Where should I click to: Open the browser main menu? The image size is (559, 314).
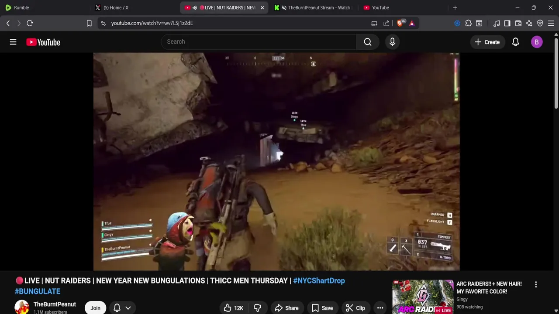(x=551, y=23)
